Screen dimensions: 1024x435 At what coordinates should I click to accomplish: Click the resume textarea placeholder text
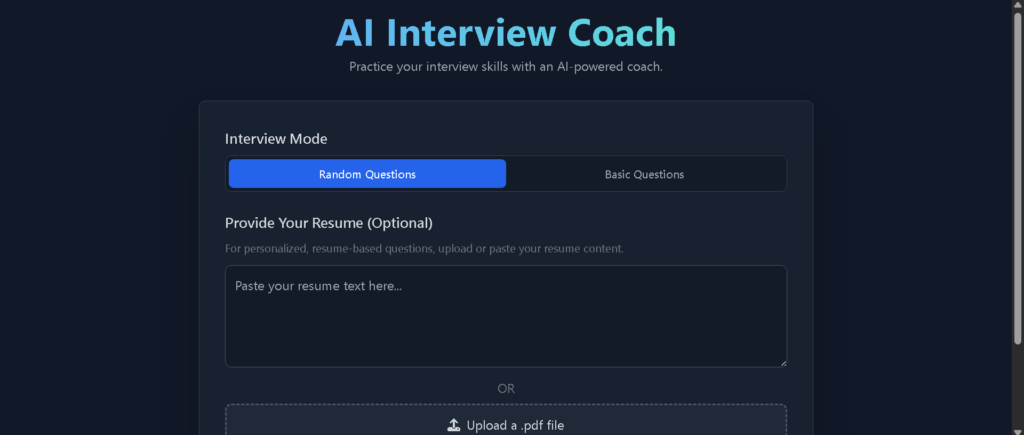[x=318, y=286]
